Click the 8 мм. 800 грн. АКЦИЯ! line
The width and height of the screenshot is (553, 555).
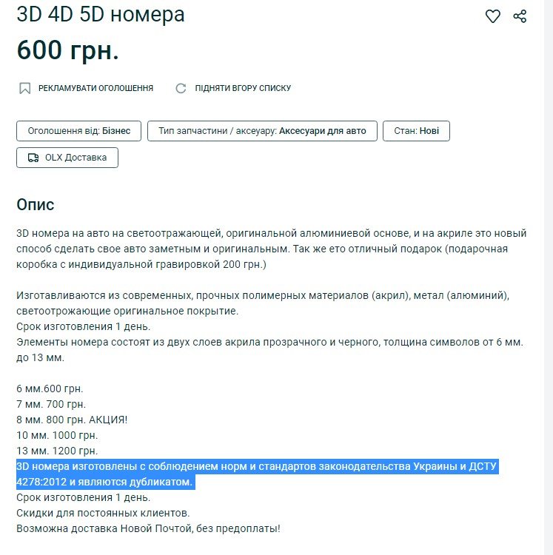[x=72, y=420]
